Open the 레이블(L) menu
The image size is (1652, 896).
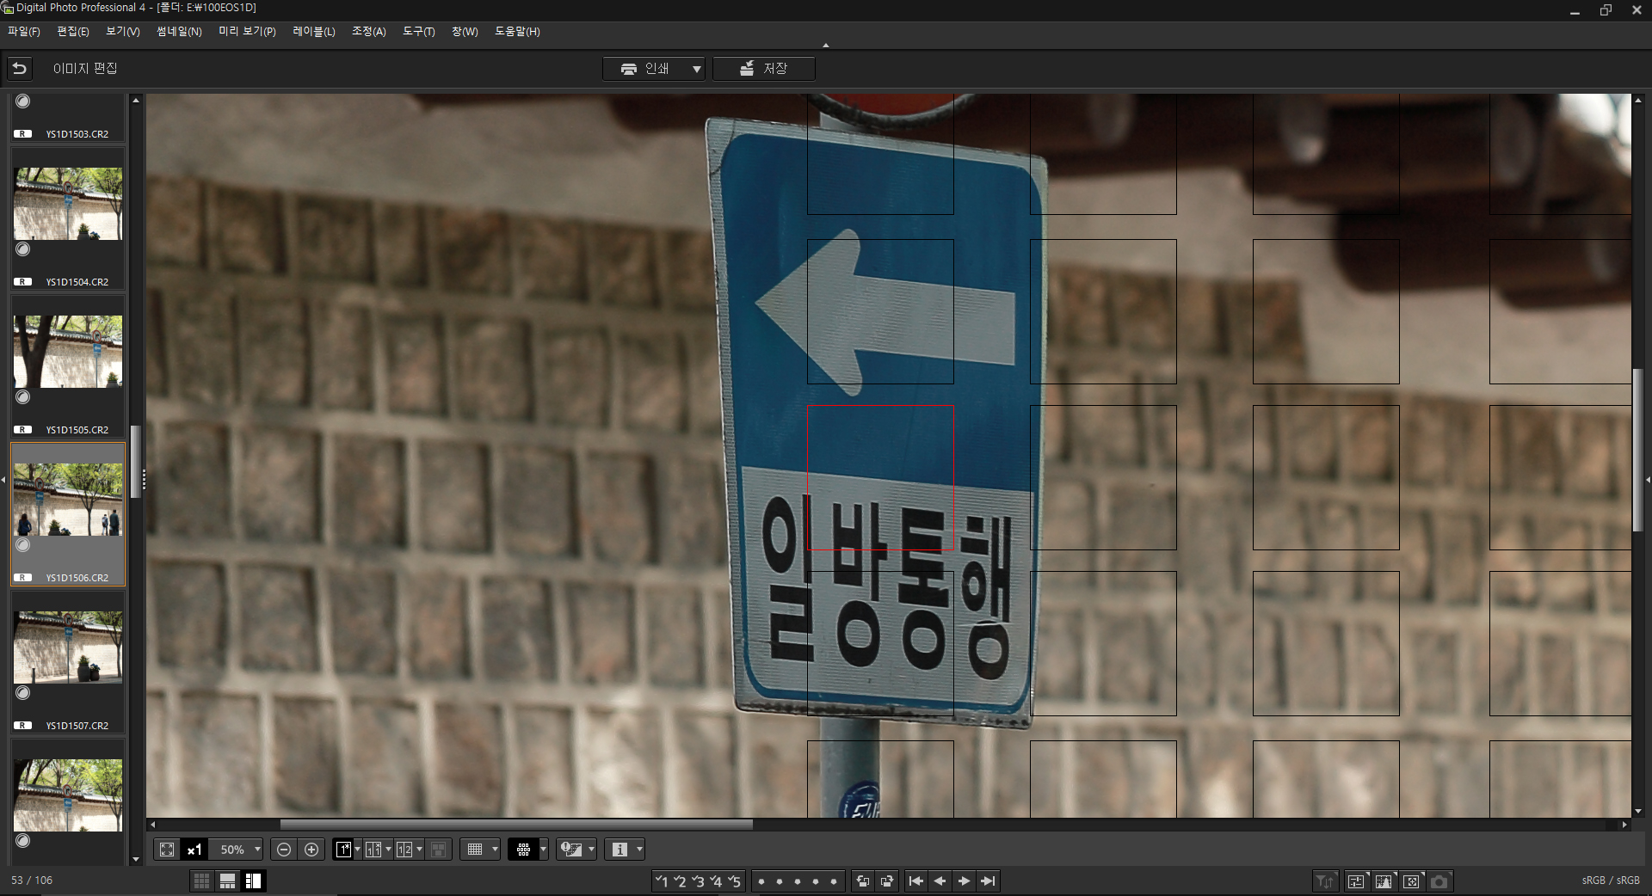314,31
